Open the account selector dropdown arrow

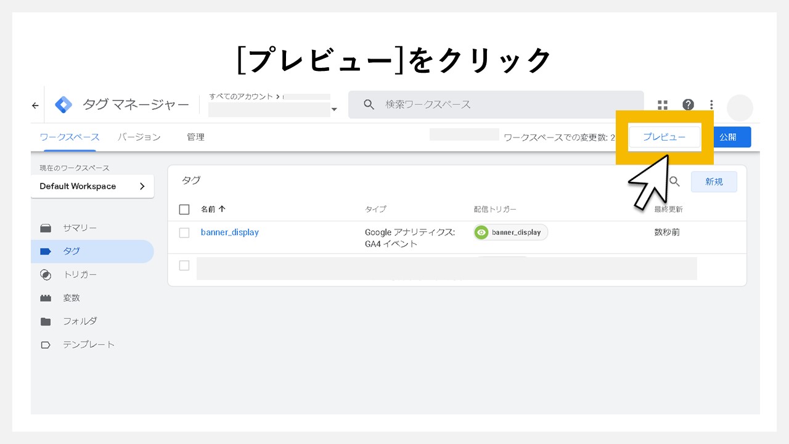pos(334,109)
